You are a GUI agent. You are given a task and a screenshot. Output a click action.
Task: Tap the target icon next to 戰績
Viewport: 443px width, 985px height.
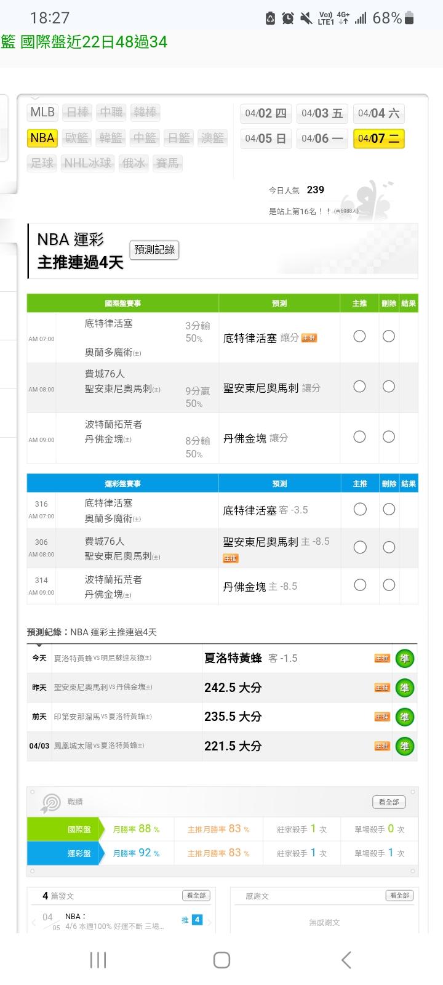[50, 803]
